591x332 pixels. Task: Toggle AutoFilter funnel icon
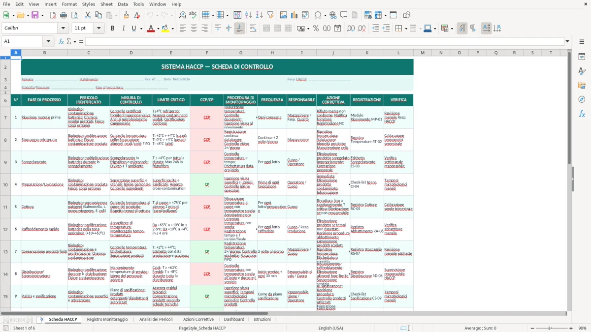coord(270,15)
